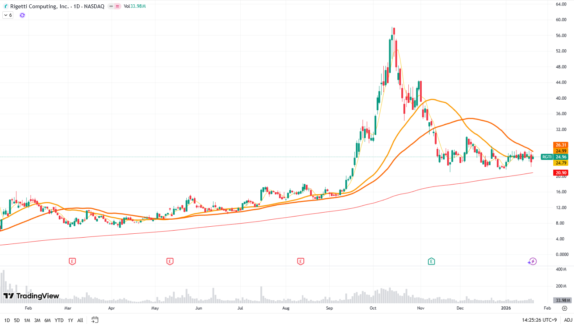Click the 0.0000 price axis value

click(562, 254)
